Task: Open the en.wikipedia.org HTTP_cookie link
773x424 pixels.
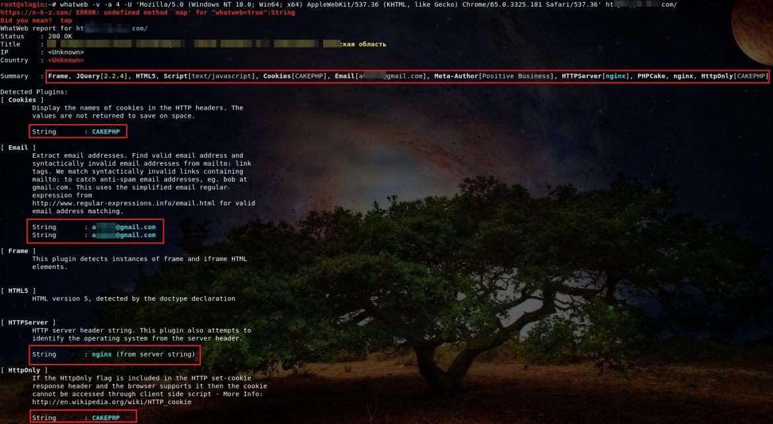Action: [112, 402]
